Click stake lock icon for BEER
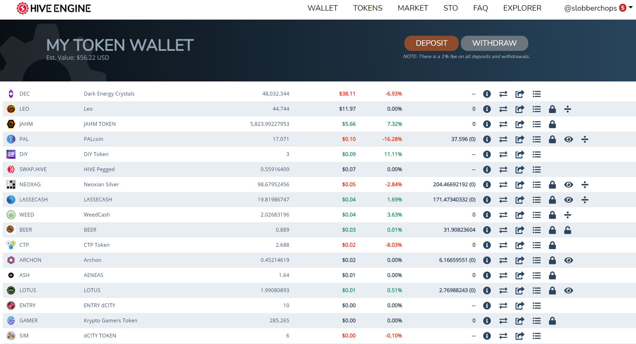This screenshot has width=636, height=344. [x=552, y=230]
